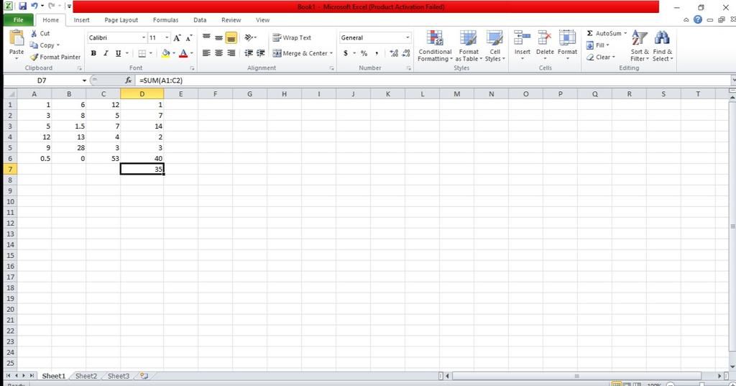The width and height of the screenshot is (736, 386).
Task: Open the Font dialog launcher
Action: 192,68
